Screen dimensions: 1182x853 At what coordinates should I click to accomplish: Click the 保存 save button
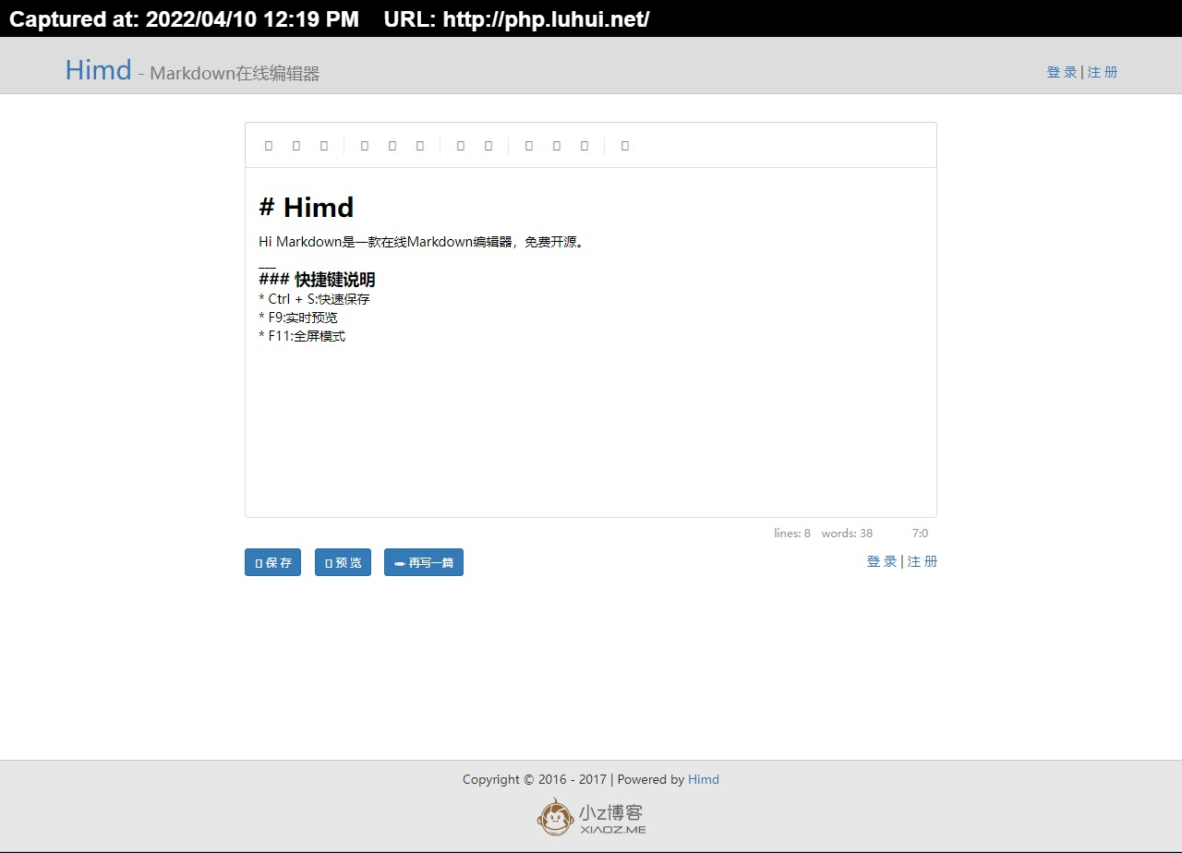pos(272,562)
